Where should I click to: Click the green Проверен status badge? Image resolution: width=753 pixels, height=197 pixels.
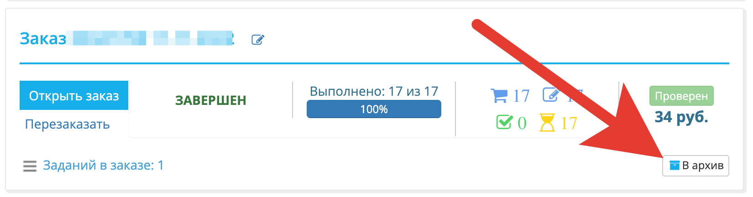(x=681, y=96)
